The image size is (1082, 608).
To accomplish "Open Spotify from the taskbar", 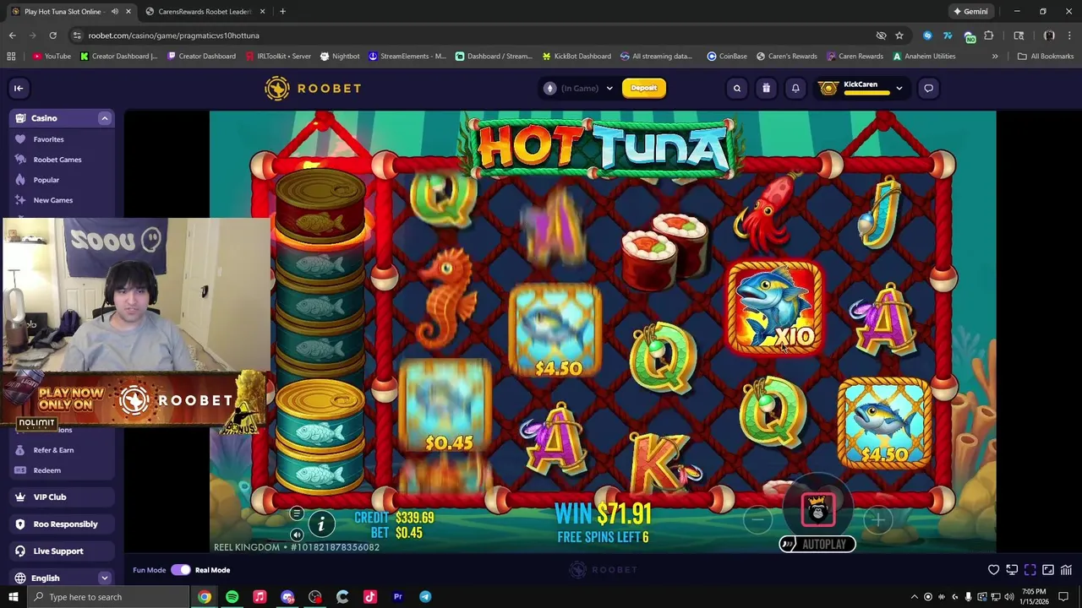I will (232, 597).
